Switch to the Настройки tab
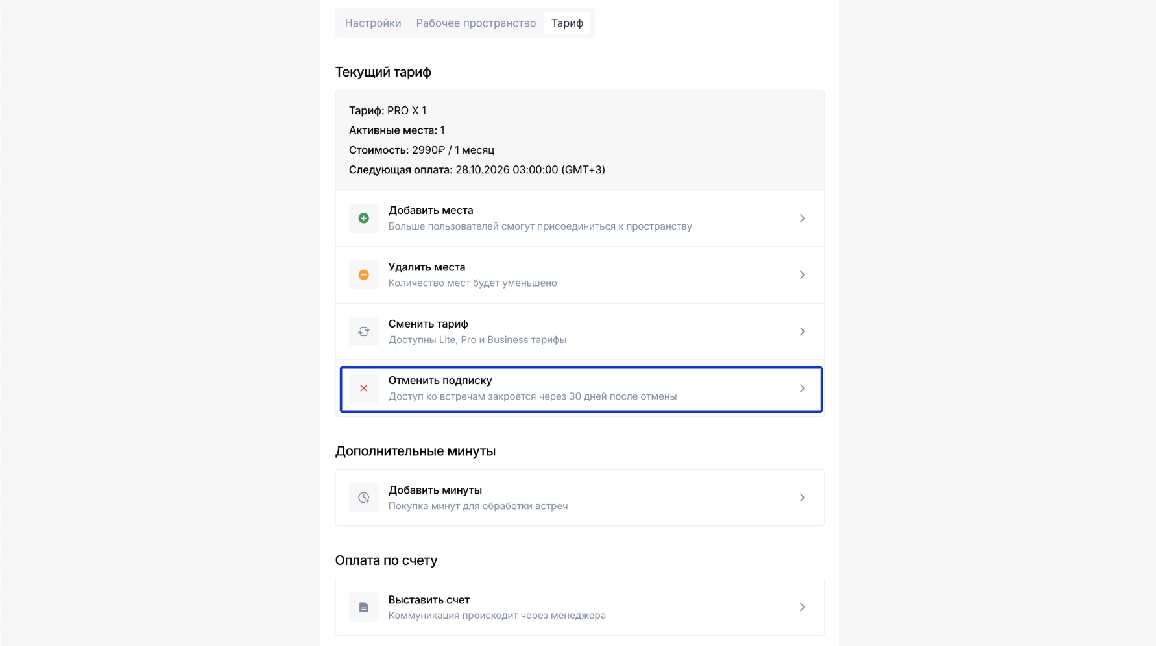The width and height of the screenshot is (1156, 646). tap(373, 23)
